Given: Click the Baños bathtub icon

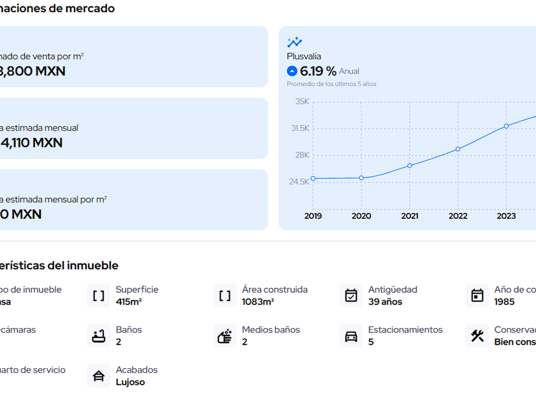Looking at the screenshot, I should point(99,336).
